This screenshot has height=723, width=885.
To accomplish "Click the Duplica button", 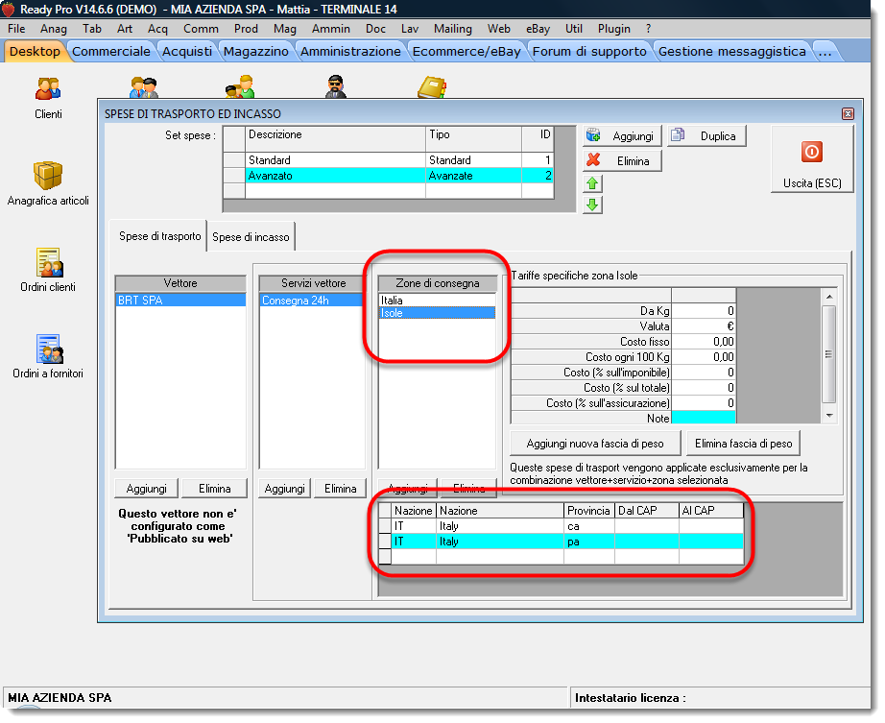I will coord(706,136).
